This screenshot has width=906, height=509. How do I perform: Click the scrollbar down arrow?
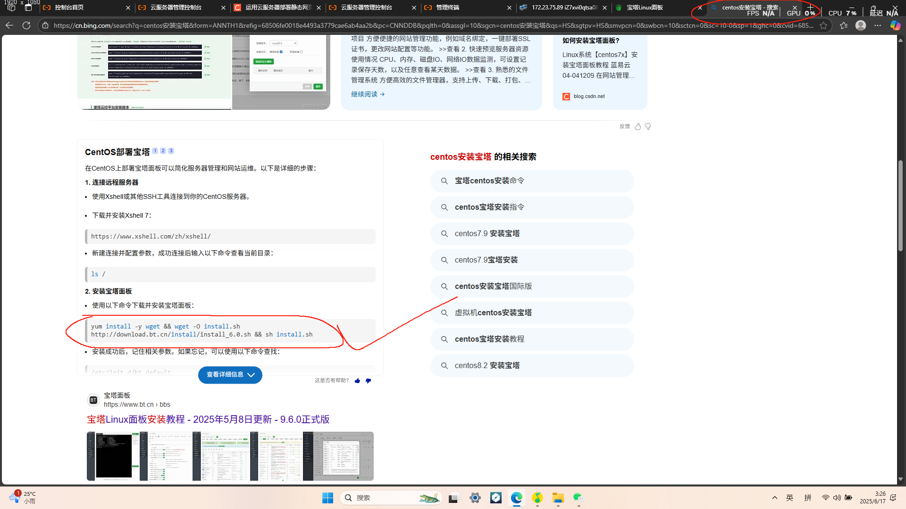(900, 479)
